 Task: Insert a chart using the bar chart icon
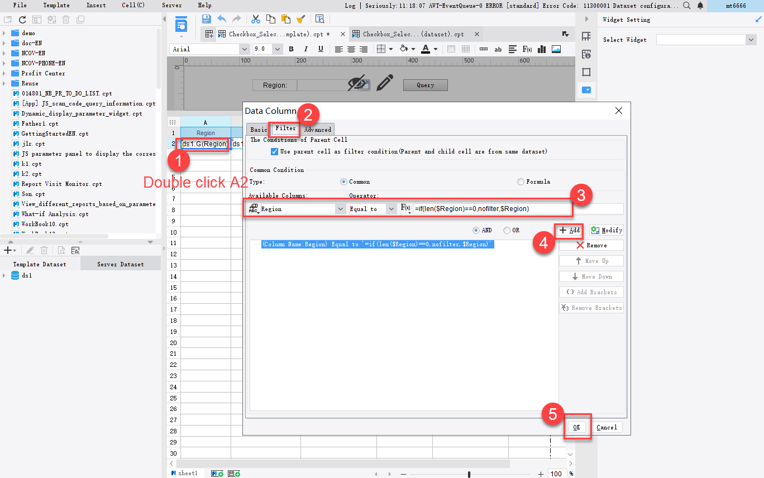point(541,49)
